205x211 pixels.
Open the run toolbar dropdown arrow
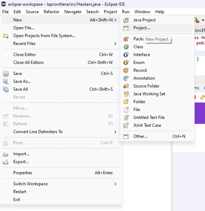click(x=203, y=20)
